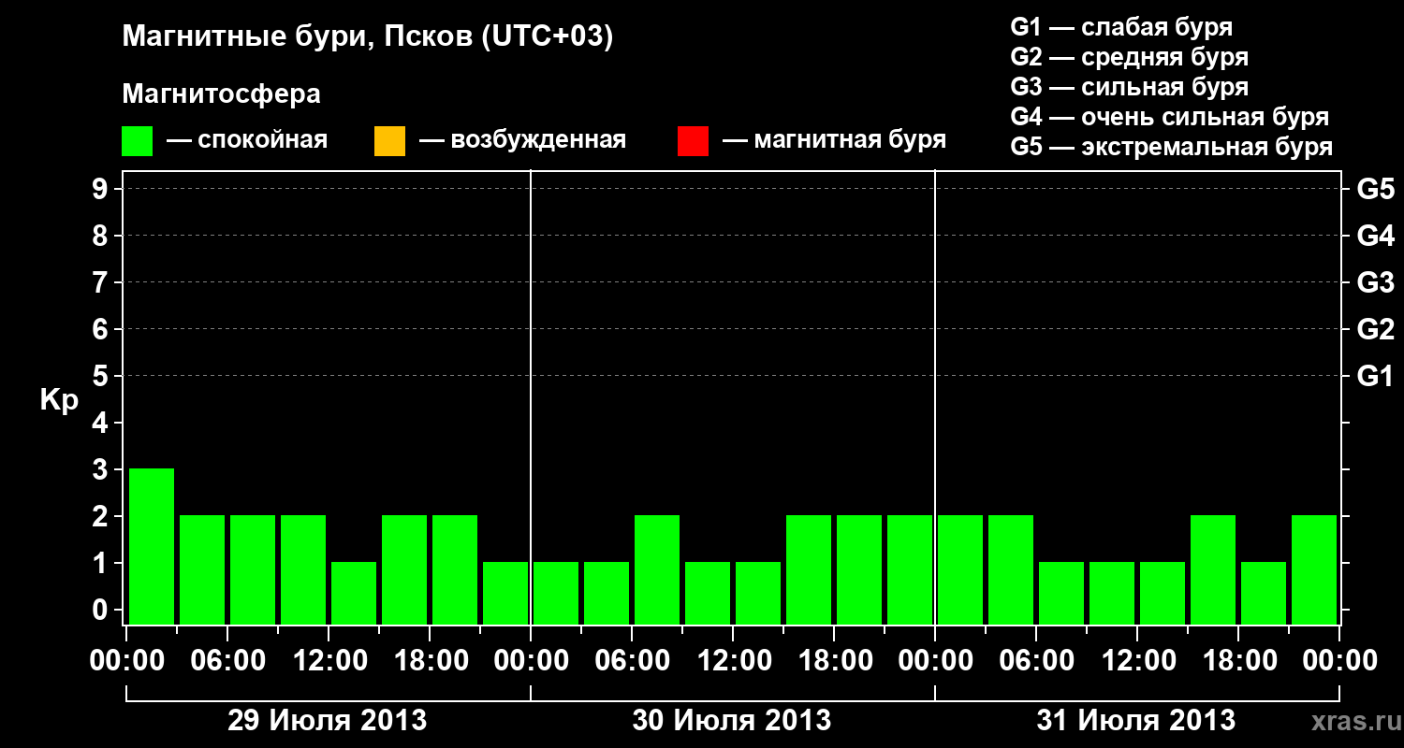1404x748 pixels.
Task: Click the red 'магнитная буря' legend swatch
Action: coord(693,141)
